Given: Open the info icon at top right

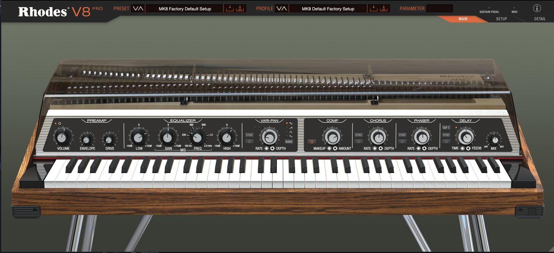Looking at the screenshot, I should 537,8.
